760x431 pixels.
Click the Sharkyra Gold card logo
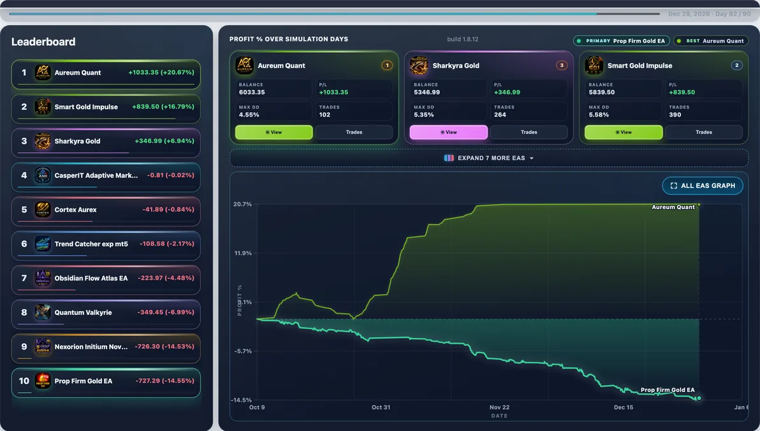point(419,66)
